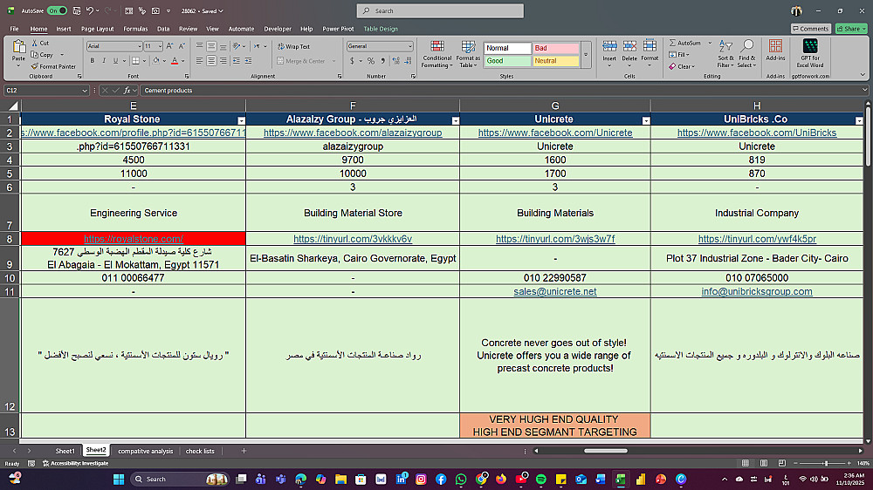This screenshot has width=873, height=490.
Task: Apply the Good cell style
Action: click(507, 61)
